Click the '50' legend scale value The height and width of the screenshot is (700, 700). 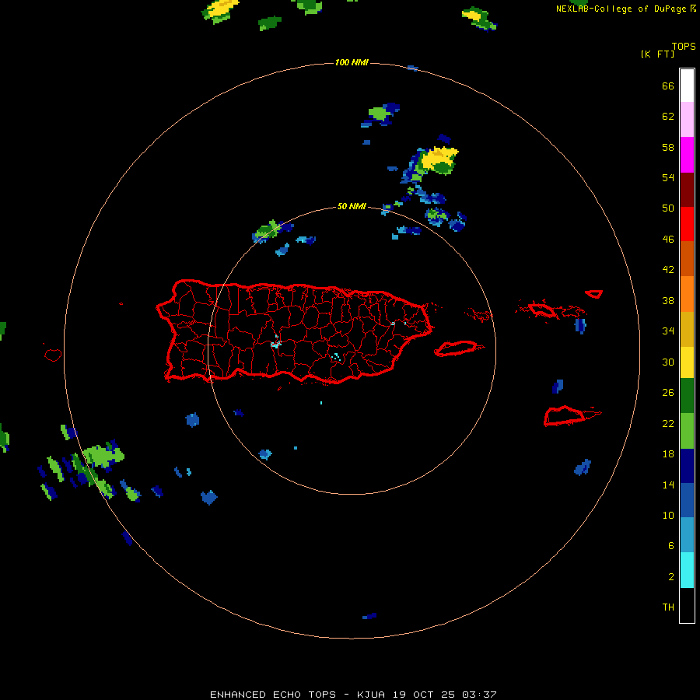(668, 208)
